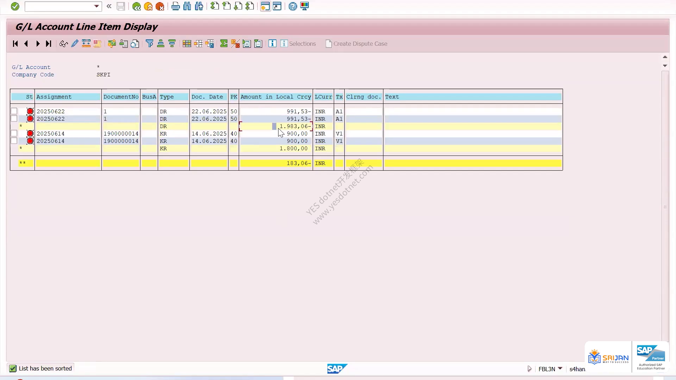Image resolution: width=676 pixels, height=380 pixels.
Task: Click the Select Layout icon
Action: point(198,44)
